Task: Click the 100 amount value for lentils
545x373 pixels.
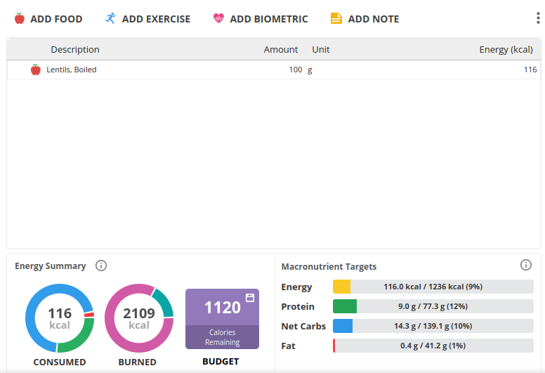Action: 296,70
